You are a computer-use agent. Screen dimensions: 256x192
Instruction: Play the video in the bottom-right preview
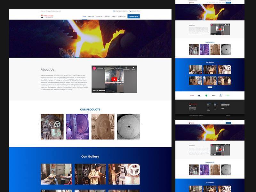click(x=220, y=150)
